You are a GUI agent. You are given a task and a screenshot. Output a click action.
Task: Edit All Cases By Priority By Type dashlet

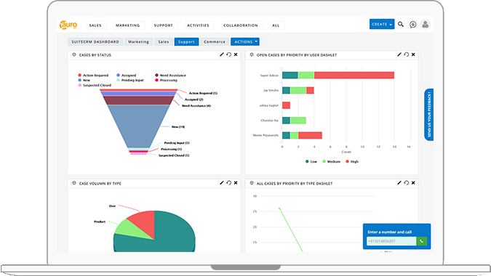point(399,183)
